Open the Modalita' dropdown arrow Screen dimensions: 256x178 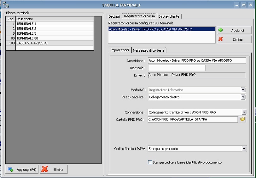[243, 90]
